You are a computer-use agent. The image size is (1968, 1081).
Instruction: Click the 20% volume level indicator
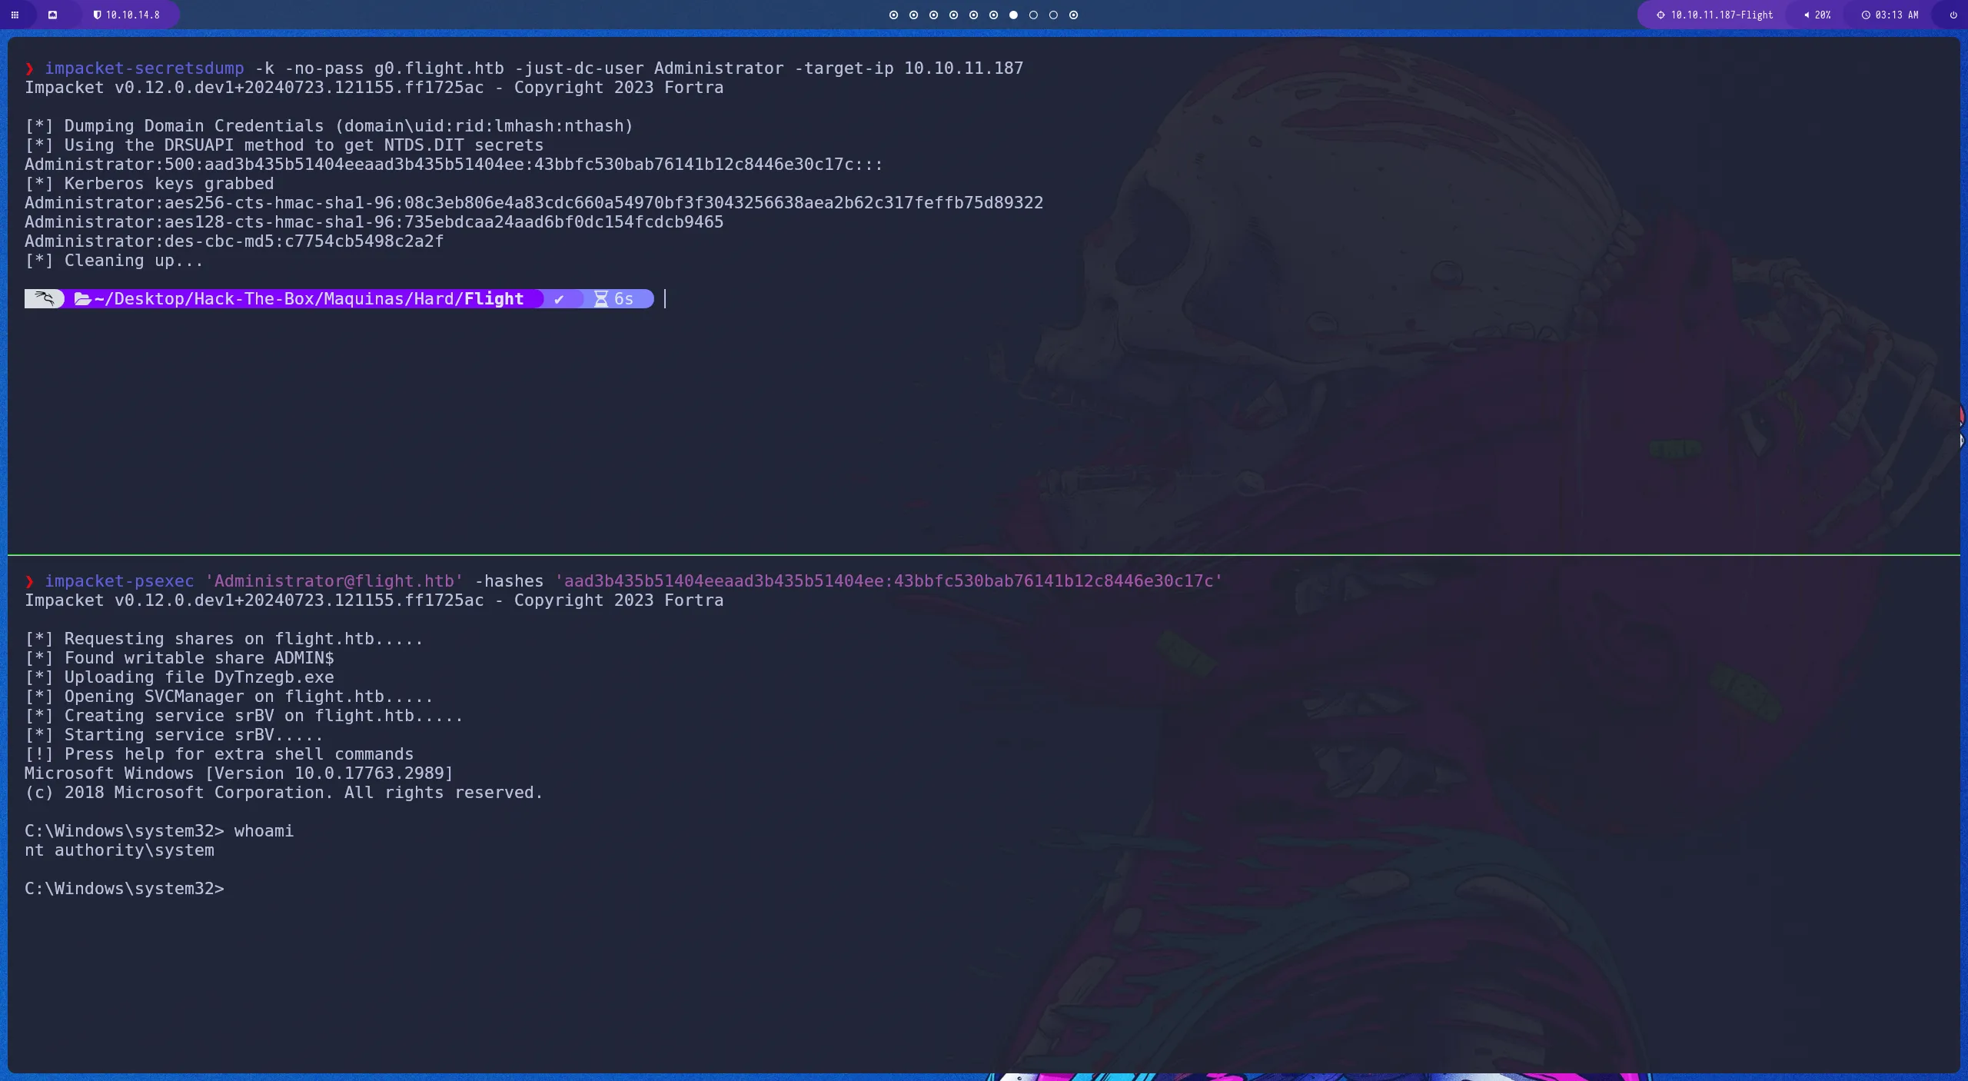1822,15
